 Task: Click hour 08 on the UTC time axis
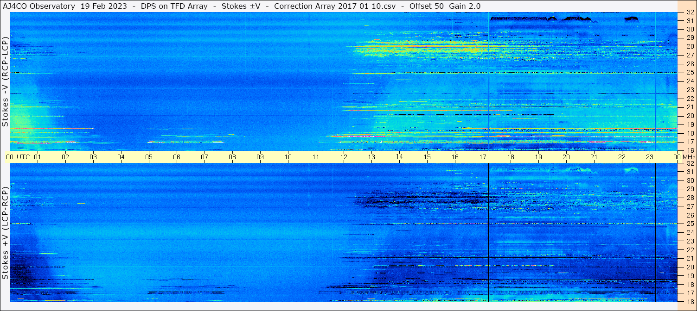tap(232, 157)
